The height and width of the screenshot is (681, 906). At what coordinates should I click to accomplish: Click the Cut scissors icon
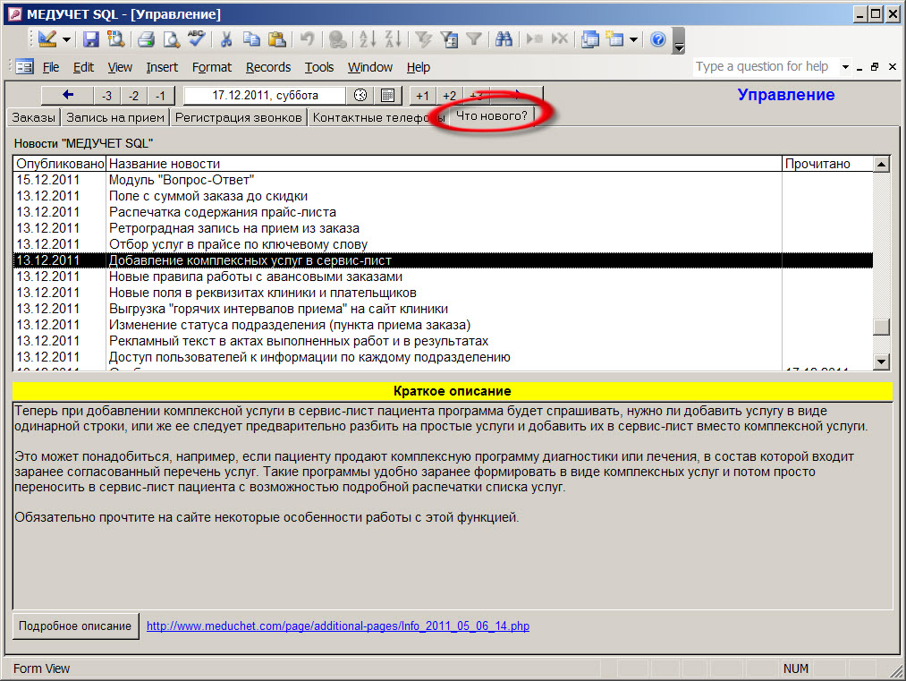[x=226, y=39]
